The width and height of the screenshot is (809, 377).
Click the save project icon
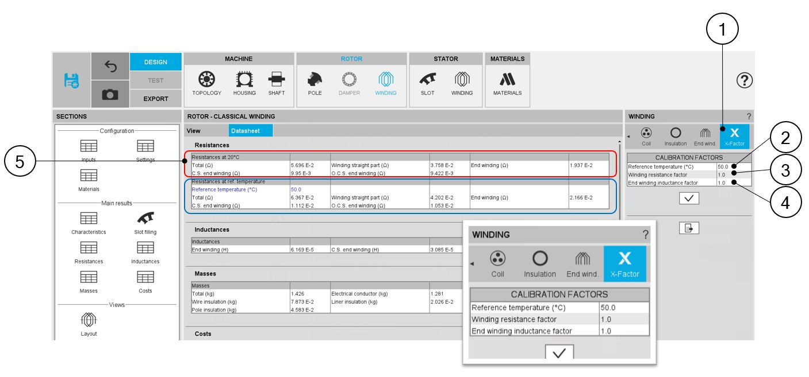(x=71, y=81)
